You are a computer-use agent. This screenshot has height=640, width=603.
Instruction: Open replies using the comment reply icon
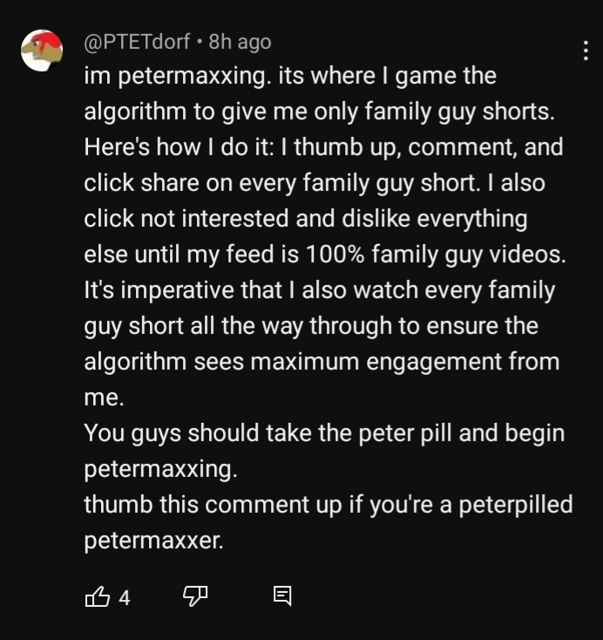pyautogui.click(x=282, y=597)
